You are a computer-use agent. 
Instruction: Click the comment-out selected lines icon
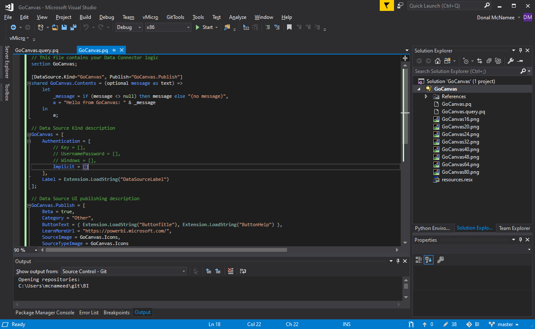(x=267, y=27)
